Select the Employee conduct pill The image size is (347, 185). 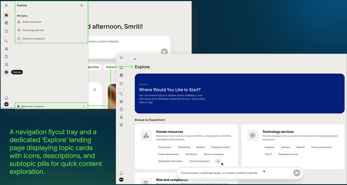click(x=221, y=147)
